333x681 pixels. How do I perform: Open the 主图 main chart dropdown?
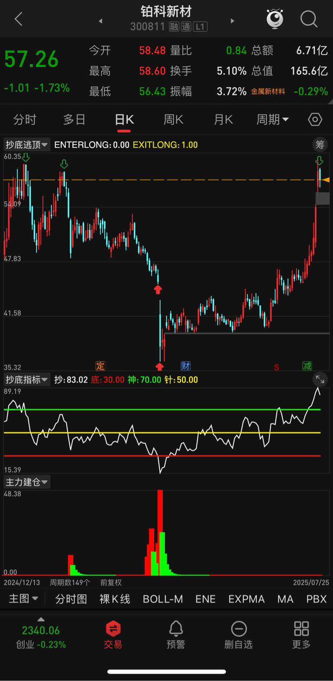23,599
